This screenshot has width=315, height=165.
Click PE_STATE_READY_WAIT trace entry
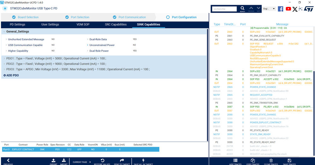(263, 142)
